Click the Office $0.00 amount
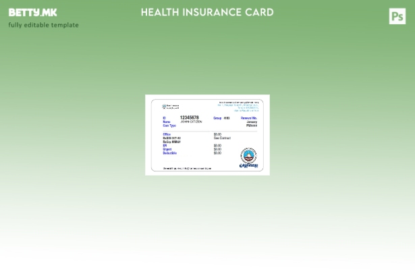 [217, 134]
